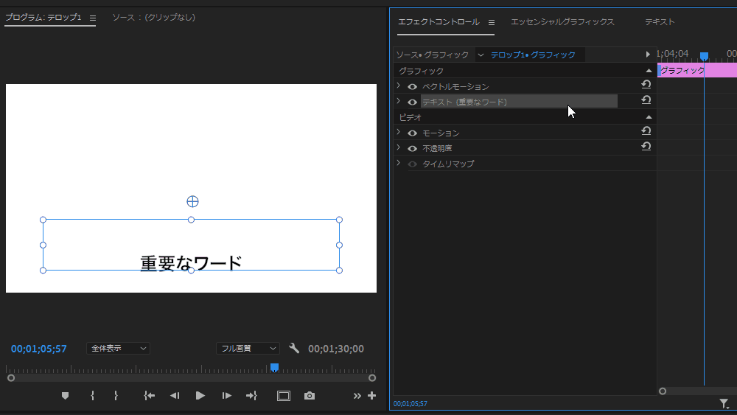
Task: Select the プログラム: テロップ1 tab
Action: (43, 18)
